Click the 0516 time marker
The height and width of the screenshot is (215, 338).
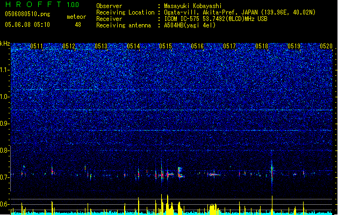tap(197, 46)
